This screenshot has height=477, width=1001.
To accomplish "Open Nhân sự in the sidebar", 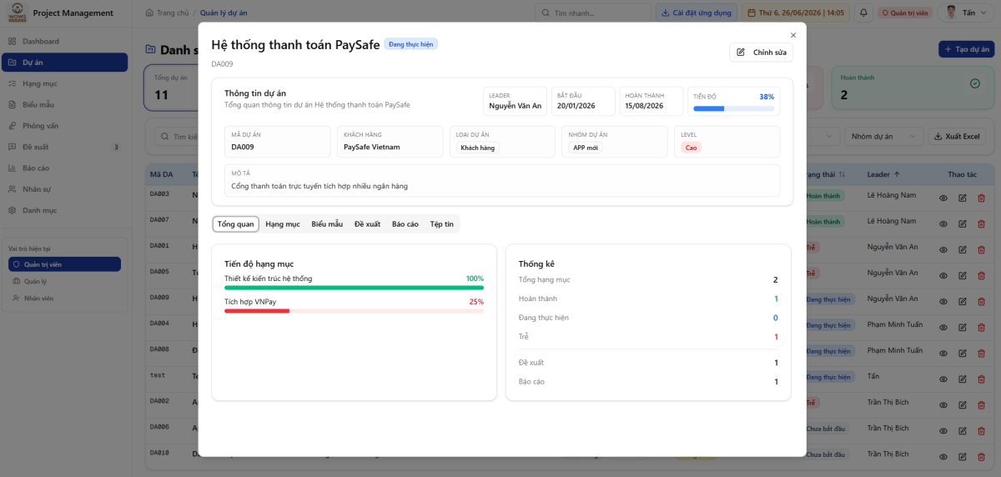I will pyautogui.click(x=64, y=189).
